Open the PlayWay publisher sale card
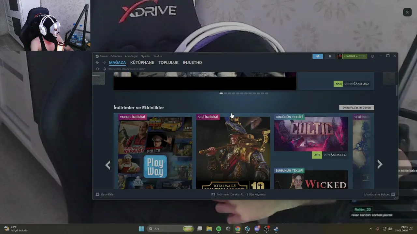 (155, 151)
